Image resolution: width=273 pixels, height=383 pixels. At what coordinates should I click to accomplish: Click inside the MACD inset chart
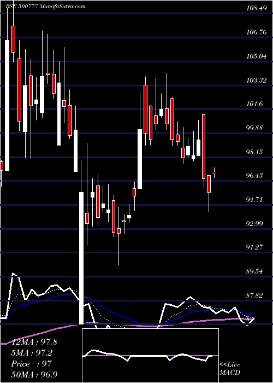(x=150, y=356)
